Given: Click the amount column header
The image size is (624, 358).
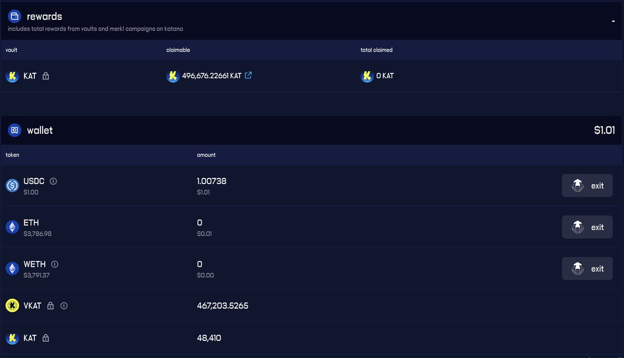Looking at the screenshot, I should [x=206, y=155].
